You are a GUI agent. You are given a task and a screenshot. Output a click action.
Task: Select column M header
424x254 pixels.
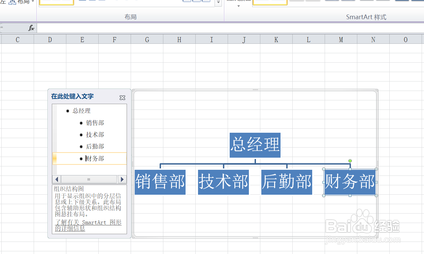(x=341, y=40)
